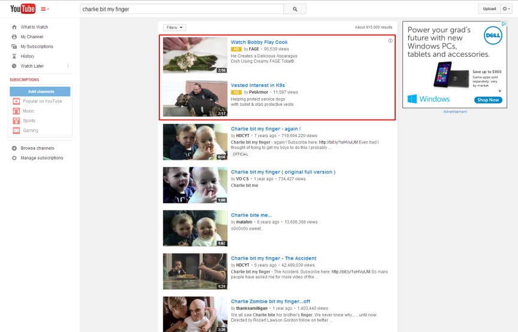Click the OFFICIAL badge
518x332 pixels.
point(240,154)
